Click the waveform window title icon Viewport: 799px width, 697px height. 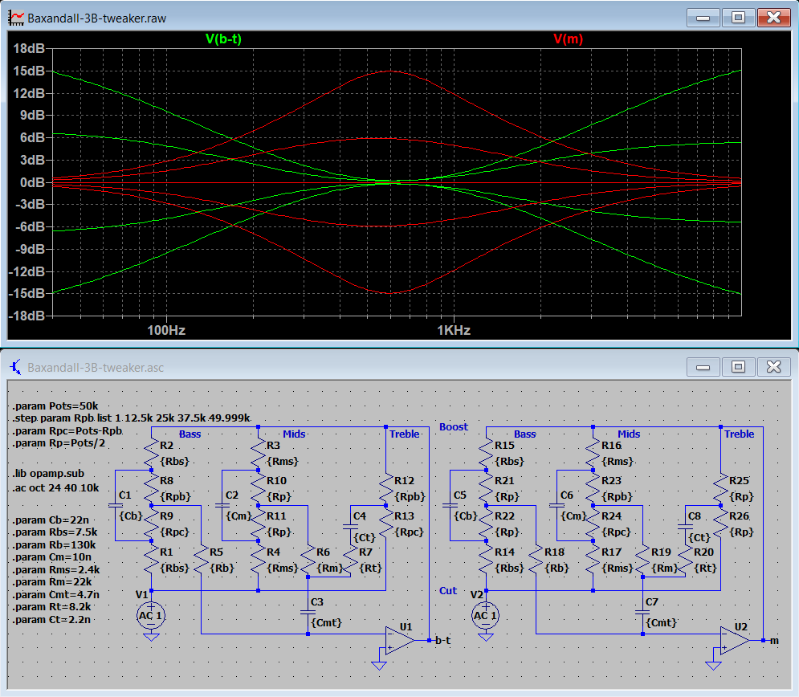click(x=16, y=18)
